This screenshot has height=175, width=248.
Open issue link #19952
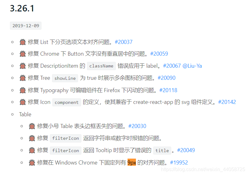(x=179, y=163)
